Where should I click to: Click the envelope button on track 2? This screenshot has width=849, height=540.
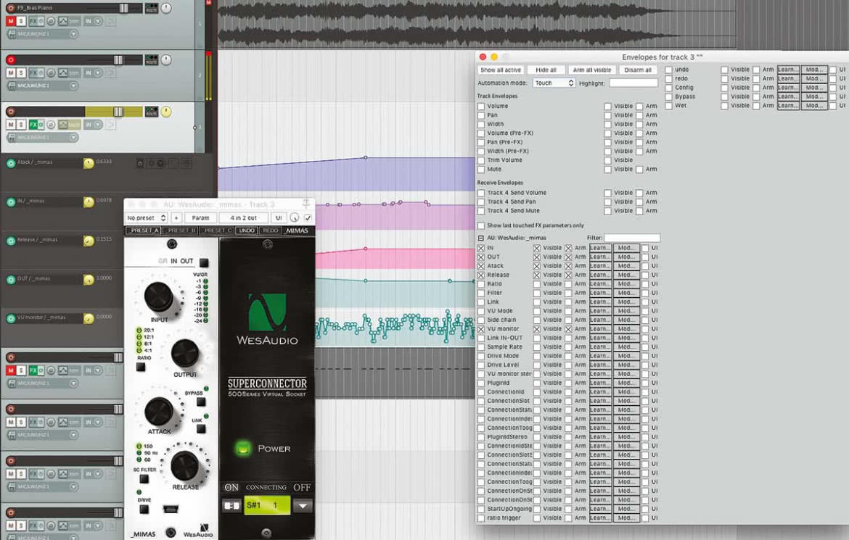point(63,72)
